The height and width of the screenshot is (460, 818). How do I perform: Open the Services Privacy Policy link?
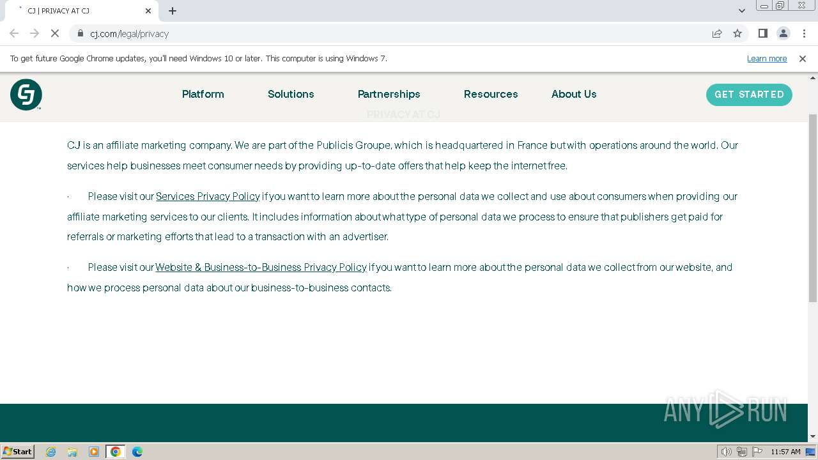[208, 196]
